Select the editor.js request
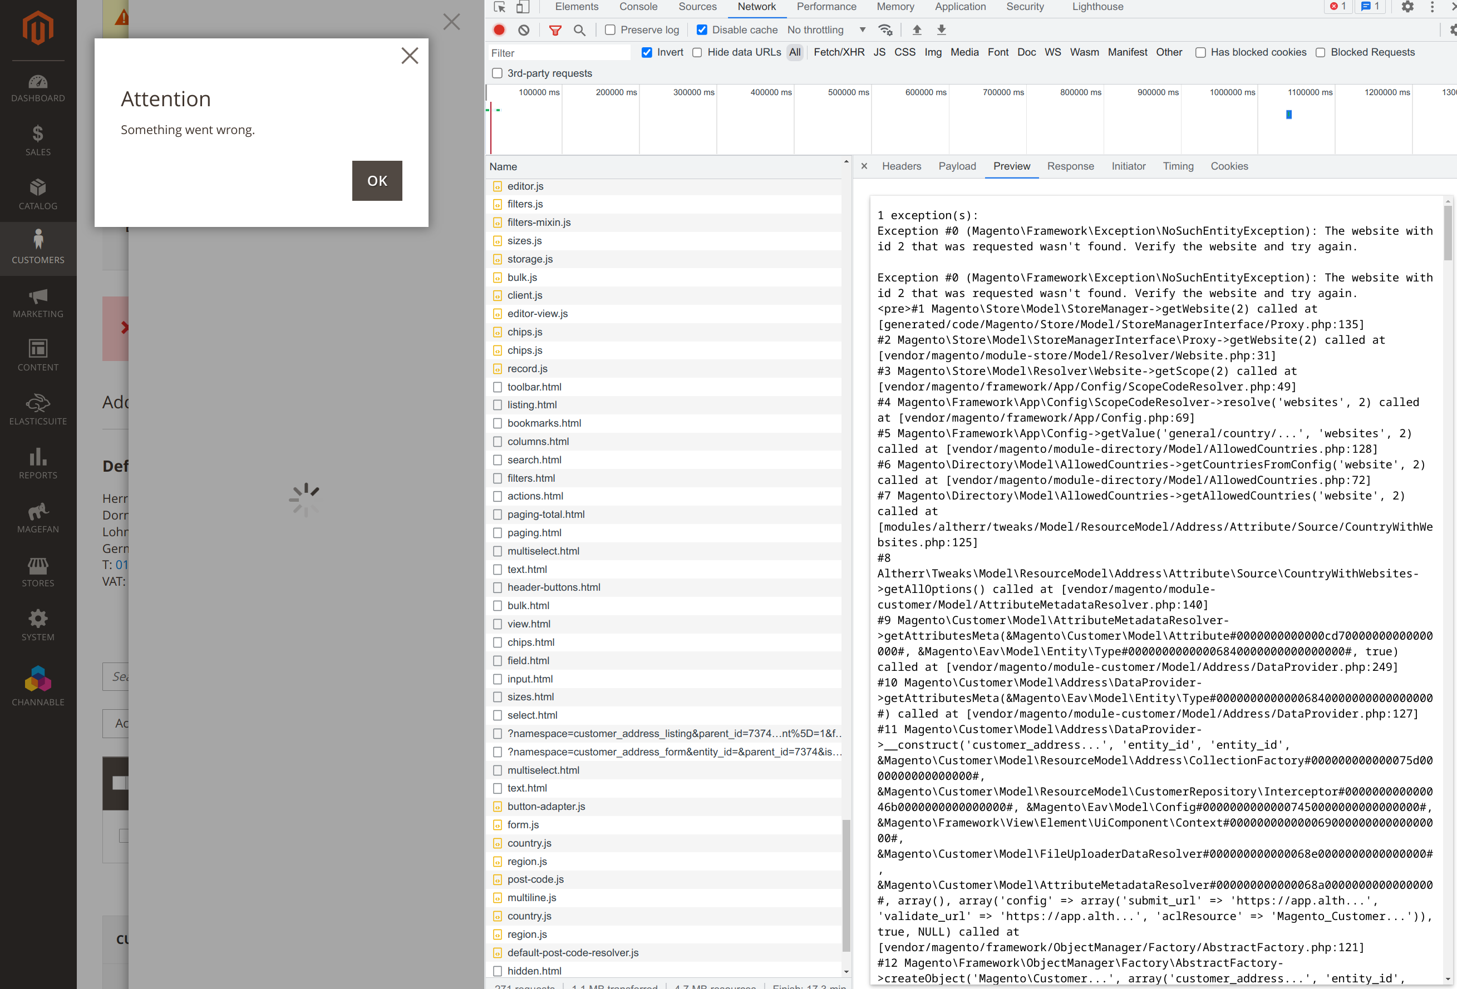The image size is (1457, 989). coord(525,186)
